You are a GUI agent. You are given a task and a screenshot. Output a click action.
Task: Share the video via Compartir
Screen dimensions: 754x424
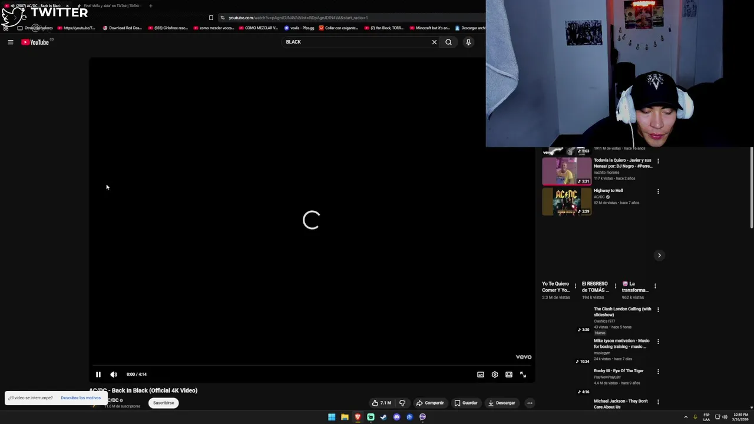(x=430, y=403)
